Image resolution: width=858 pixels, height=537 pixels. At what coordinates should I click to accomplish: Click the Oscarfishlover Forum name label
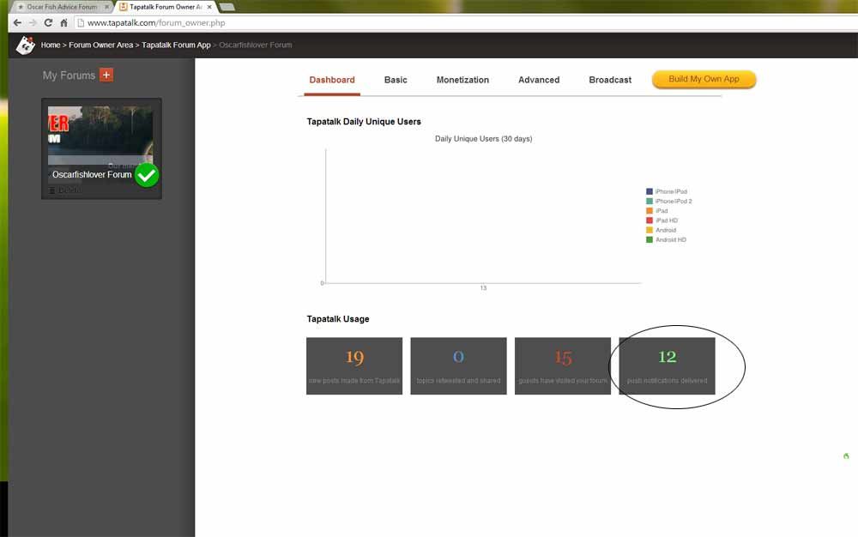point(92,174)
